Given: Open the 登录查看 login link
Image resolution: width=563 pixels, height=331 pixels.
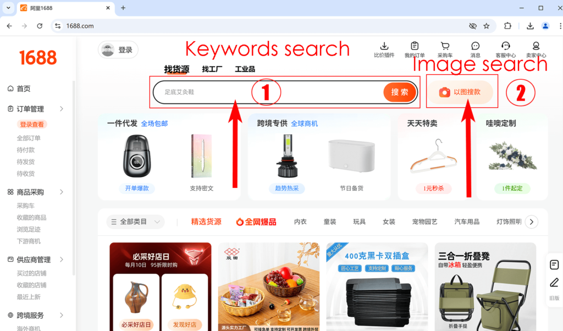Looking at the screenshot, I should tap(32, 125).
